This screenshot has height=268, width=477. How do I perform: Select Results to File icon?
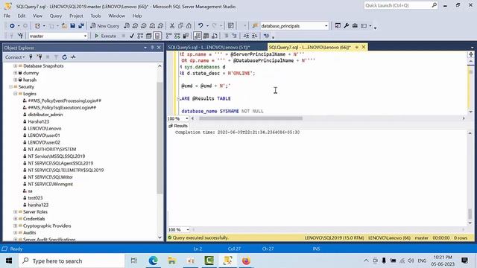point(215,36)
